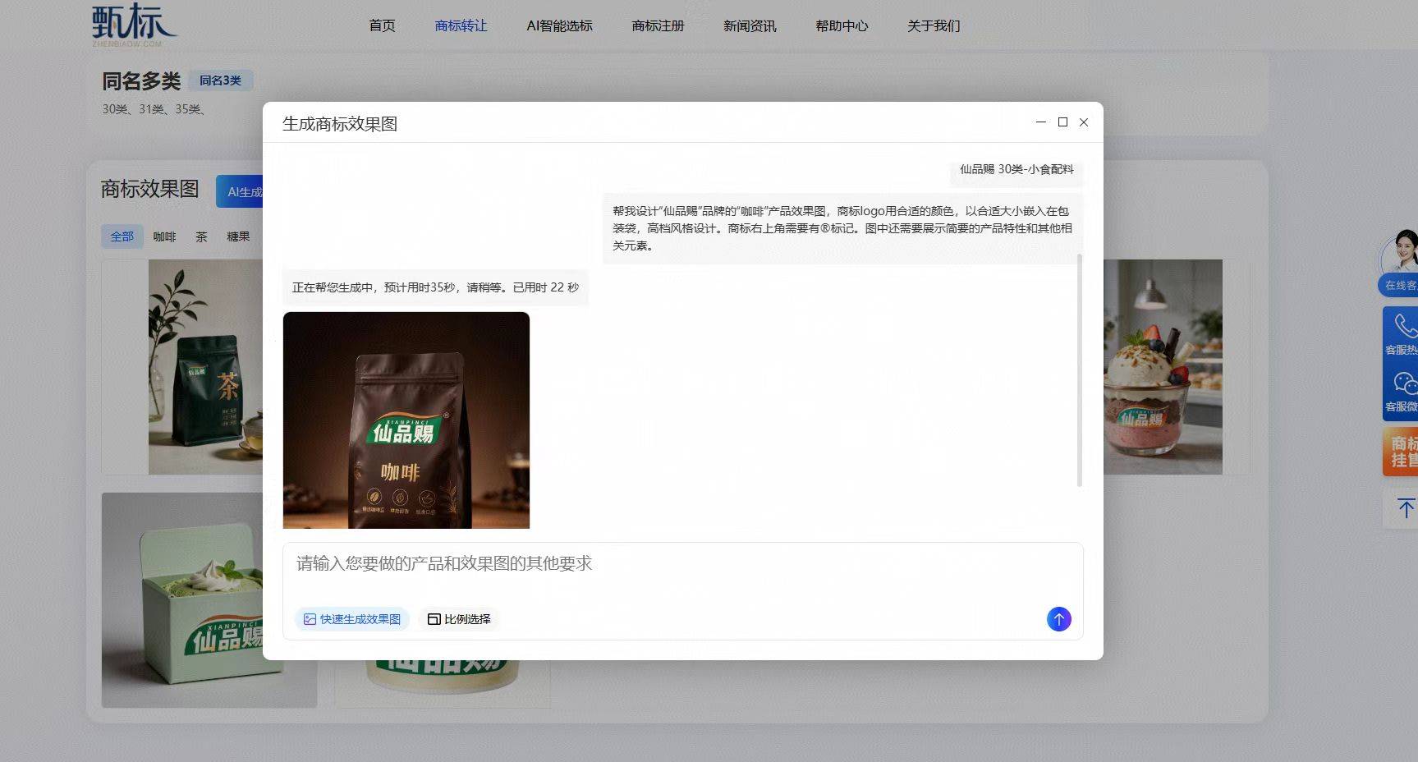Click the orange 商标挂售 side button
1418x762 pixels.
click(x=1402, y=451)
